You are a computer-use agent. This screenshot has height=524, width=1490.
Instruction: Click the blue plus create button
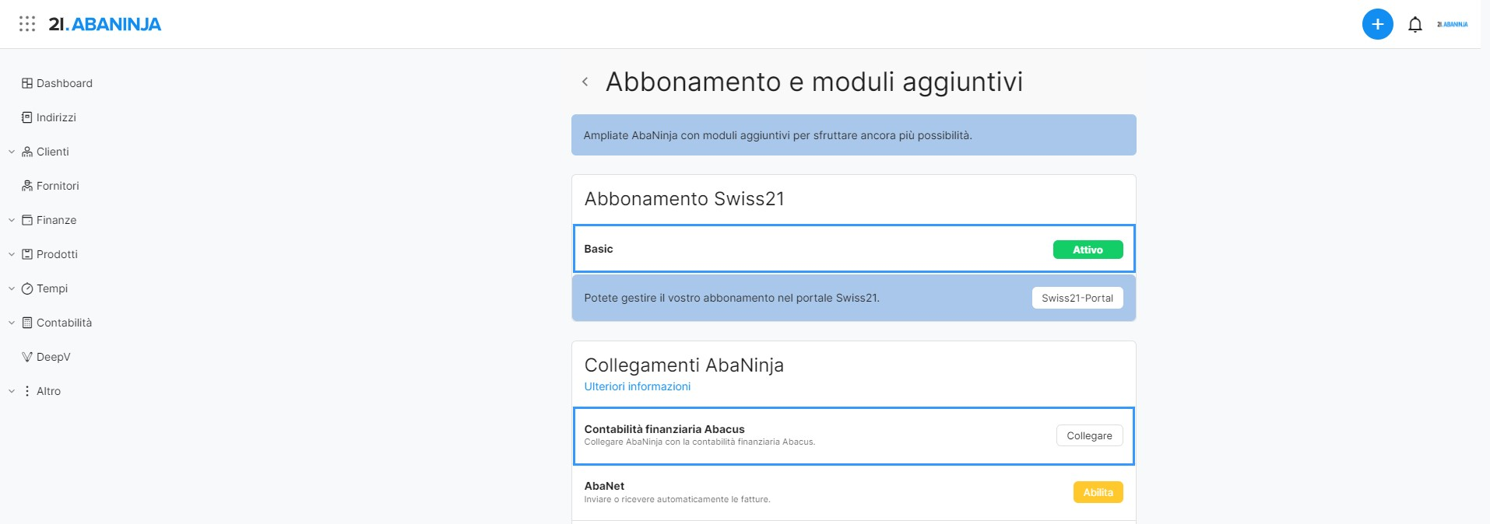point(1377,24)
